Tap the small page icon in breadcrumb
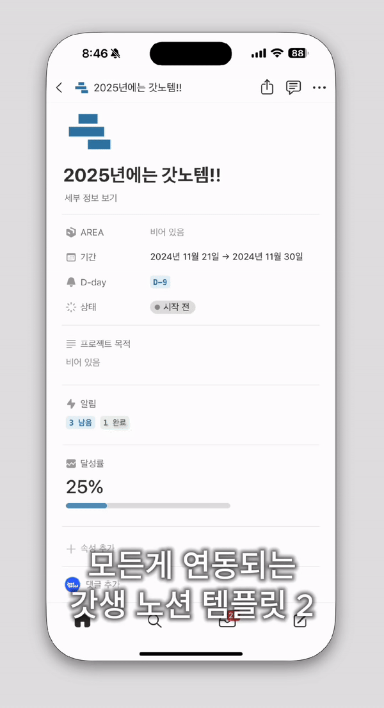 tap(81, 88)
